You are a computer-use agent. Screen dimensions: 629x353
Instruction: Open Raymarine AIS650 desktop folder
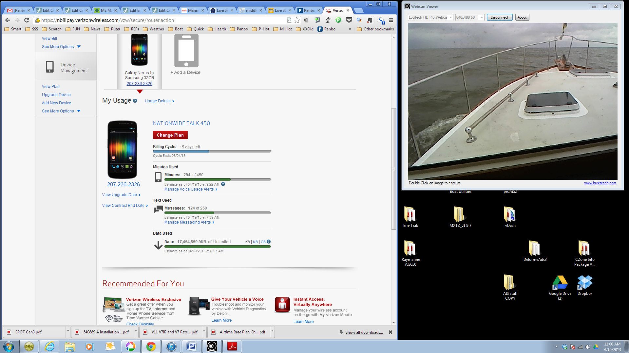coord(410,253)
